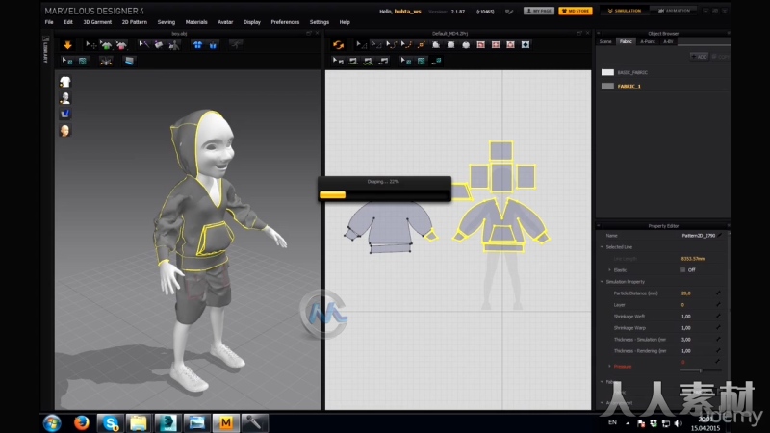Select the Internal Rectangle tool in the 2D toolbar

tap(496, 44)
